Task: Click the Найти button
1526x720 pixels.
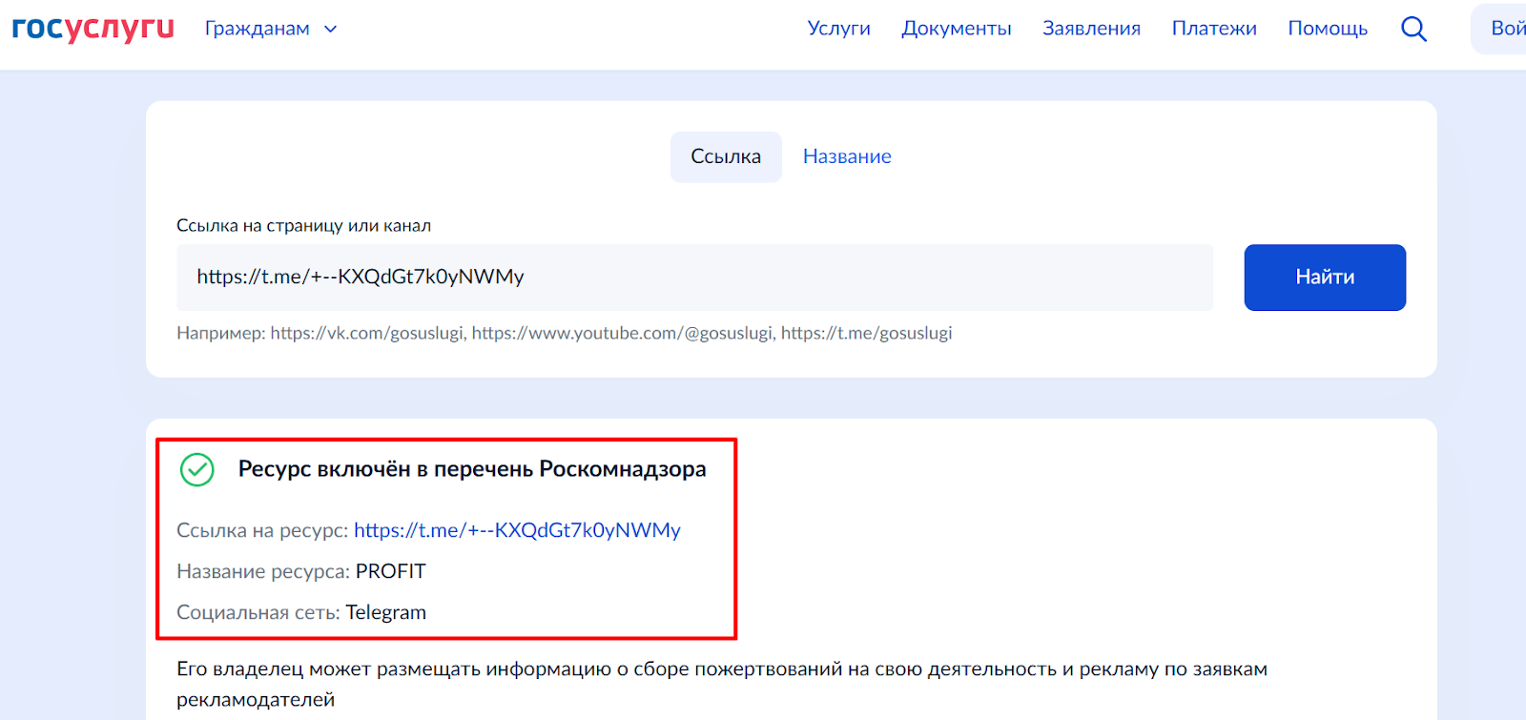Action: pyautogui.click(x=1325, y=278)
